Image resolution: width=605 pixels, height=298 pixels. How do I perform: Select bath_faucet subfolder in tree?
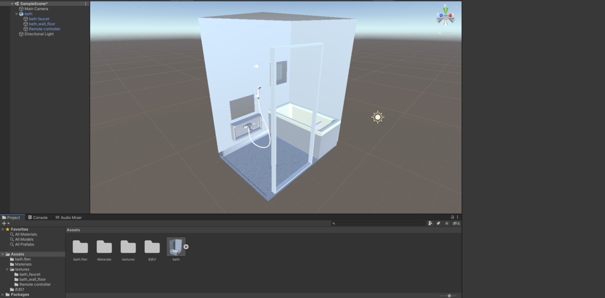[x=30, y=274]
